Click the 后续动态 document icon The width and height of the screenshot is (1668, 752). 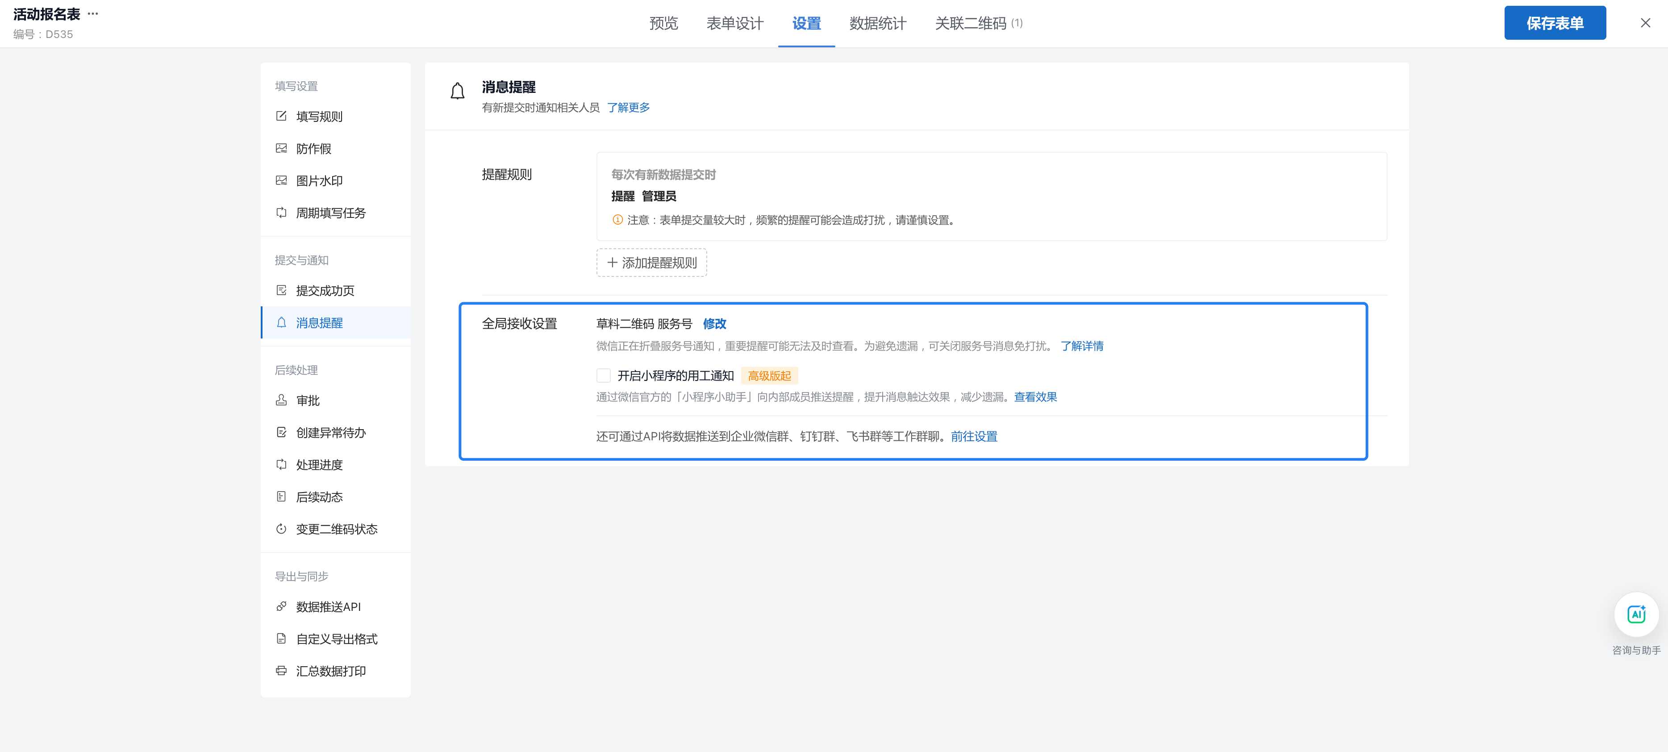pos(281,496)
